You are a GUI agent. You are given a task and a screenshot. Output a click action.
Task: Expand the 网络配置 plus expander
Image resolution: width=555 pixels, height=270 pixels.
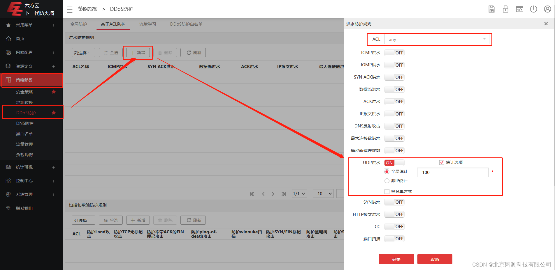tap(54, 52)
